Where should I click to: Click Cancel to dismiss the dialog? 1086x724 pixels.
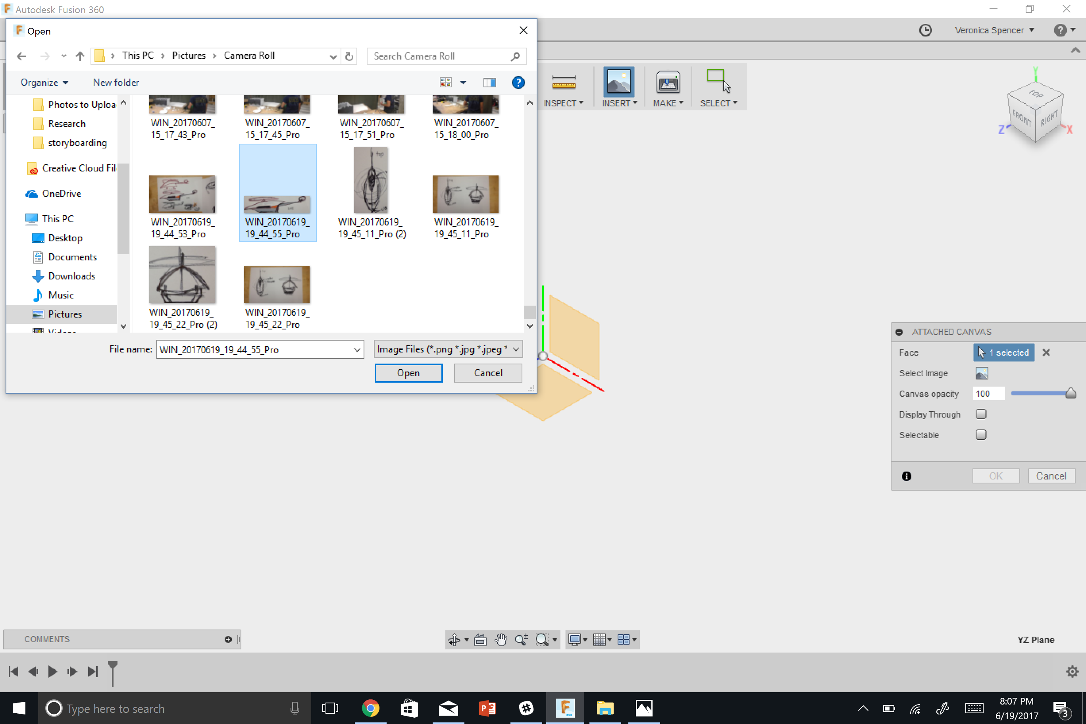pyautogui.click(x=488, y=372)
